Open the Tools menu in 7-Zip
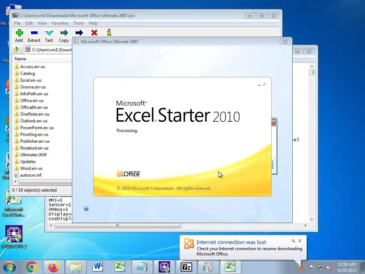 click(x=78, y=23)
